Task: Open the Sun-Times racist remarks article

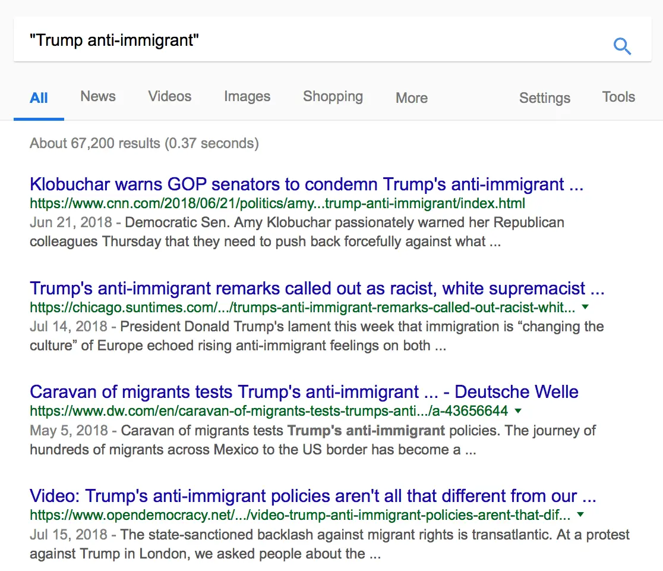Action: 317,288
